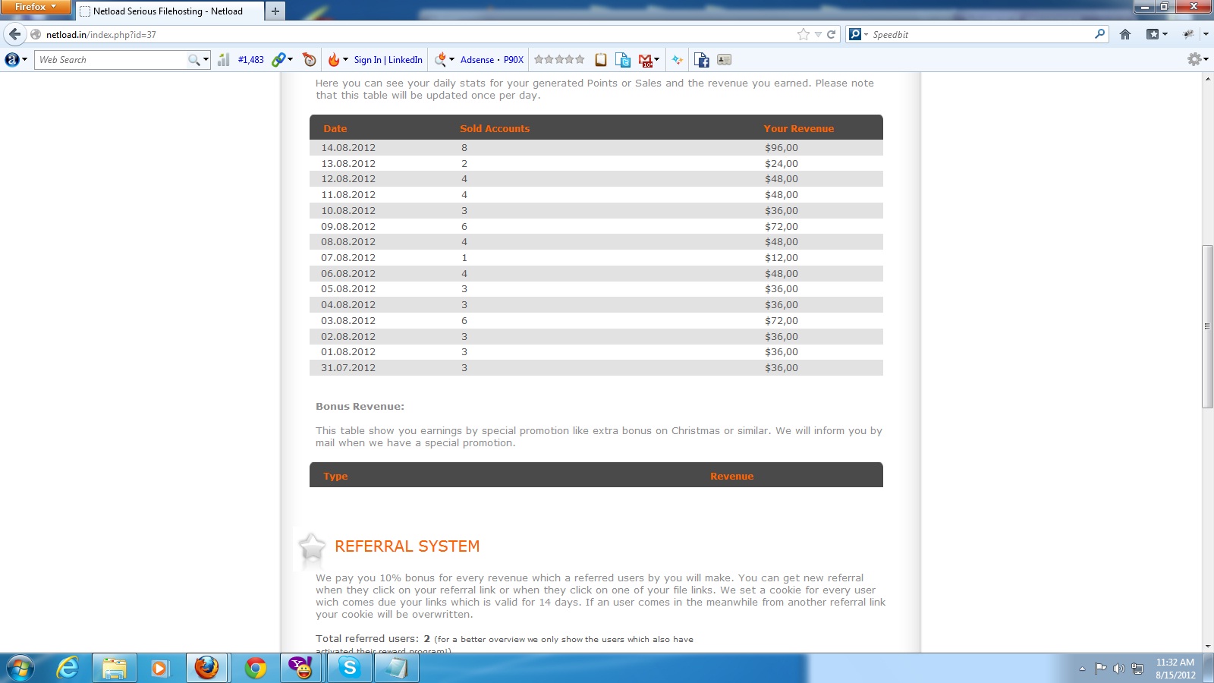This screenshot has height=683, width=1214.
Task: Expand the chain links dropdown arrow
Action: (x=290, y=60)
